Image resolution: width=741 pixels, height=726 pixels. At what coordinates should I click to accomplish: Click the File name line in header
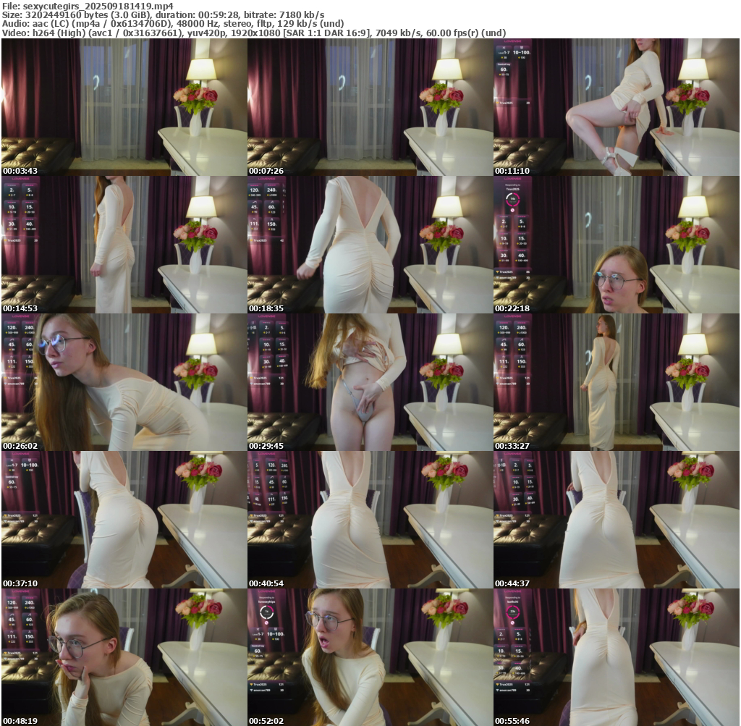pos(88,5)
